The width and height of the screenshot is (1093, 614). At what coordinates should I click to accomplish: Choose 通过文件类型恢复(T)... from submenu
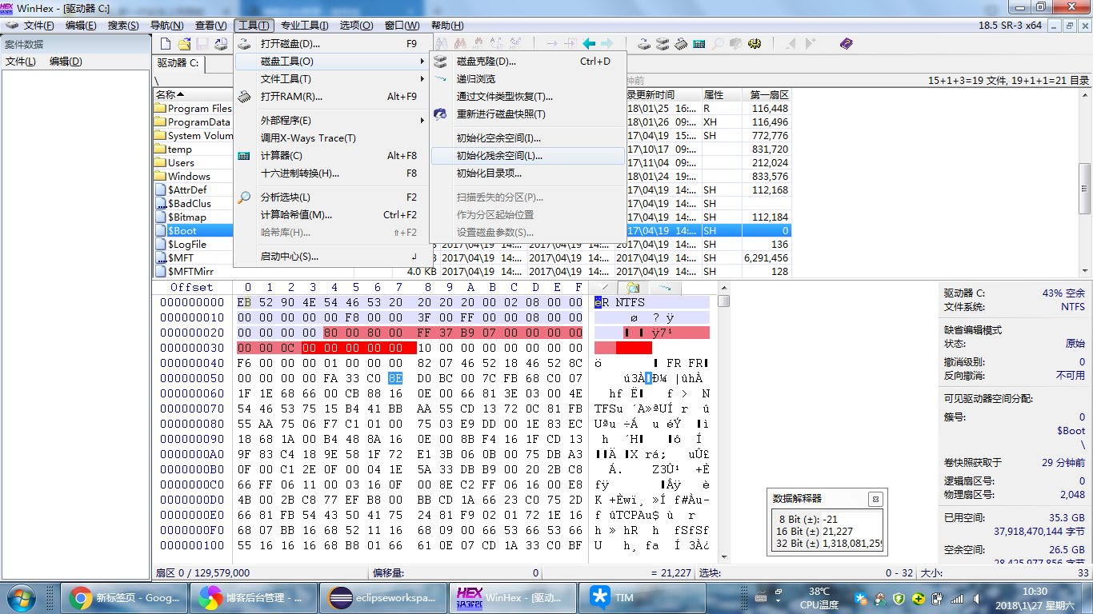[x=527, y=97]
